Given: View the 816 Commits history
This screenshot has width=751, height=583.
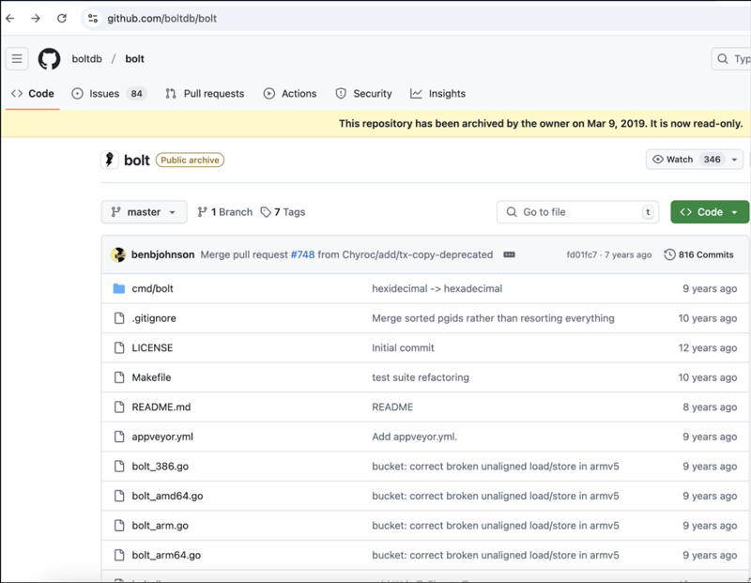Looking at the screenshot, I should tap(698, 254).
